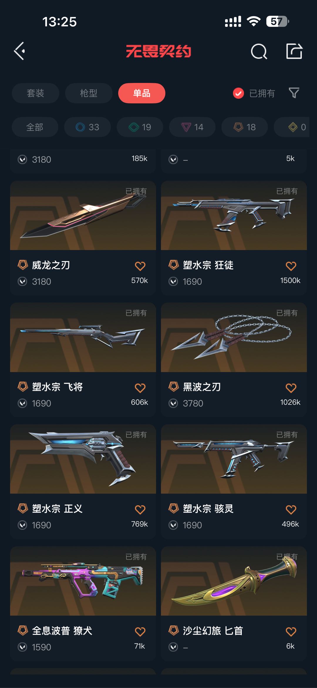The width and height of the screenshot is (317, 688).
Task: Switch to the 套装 tab
Action: [36, 93]
